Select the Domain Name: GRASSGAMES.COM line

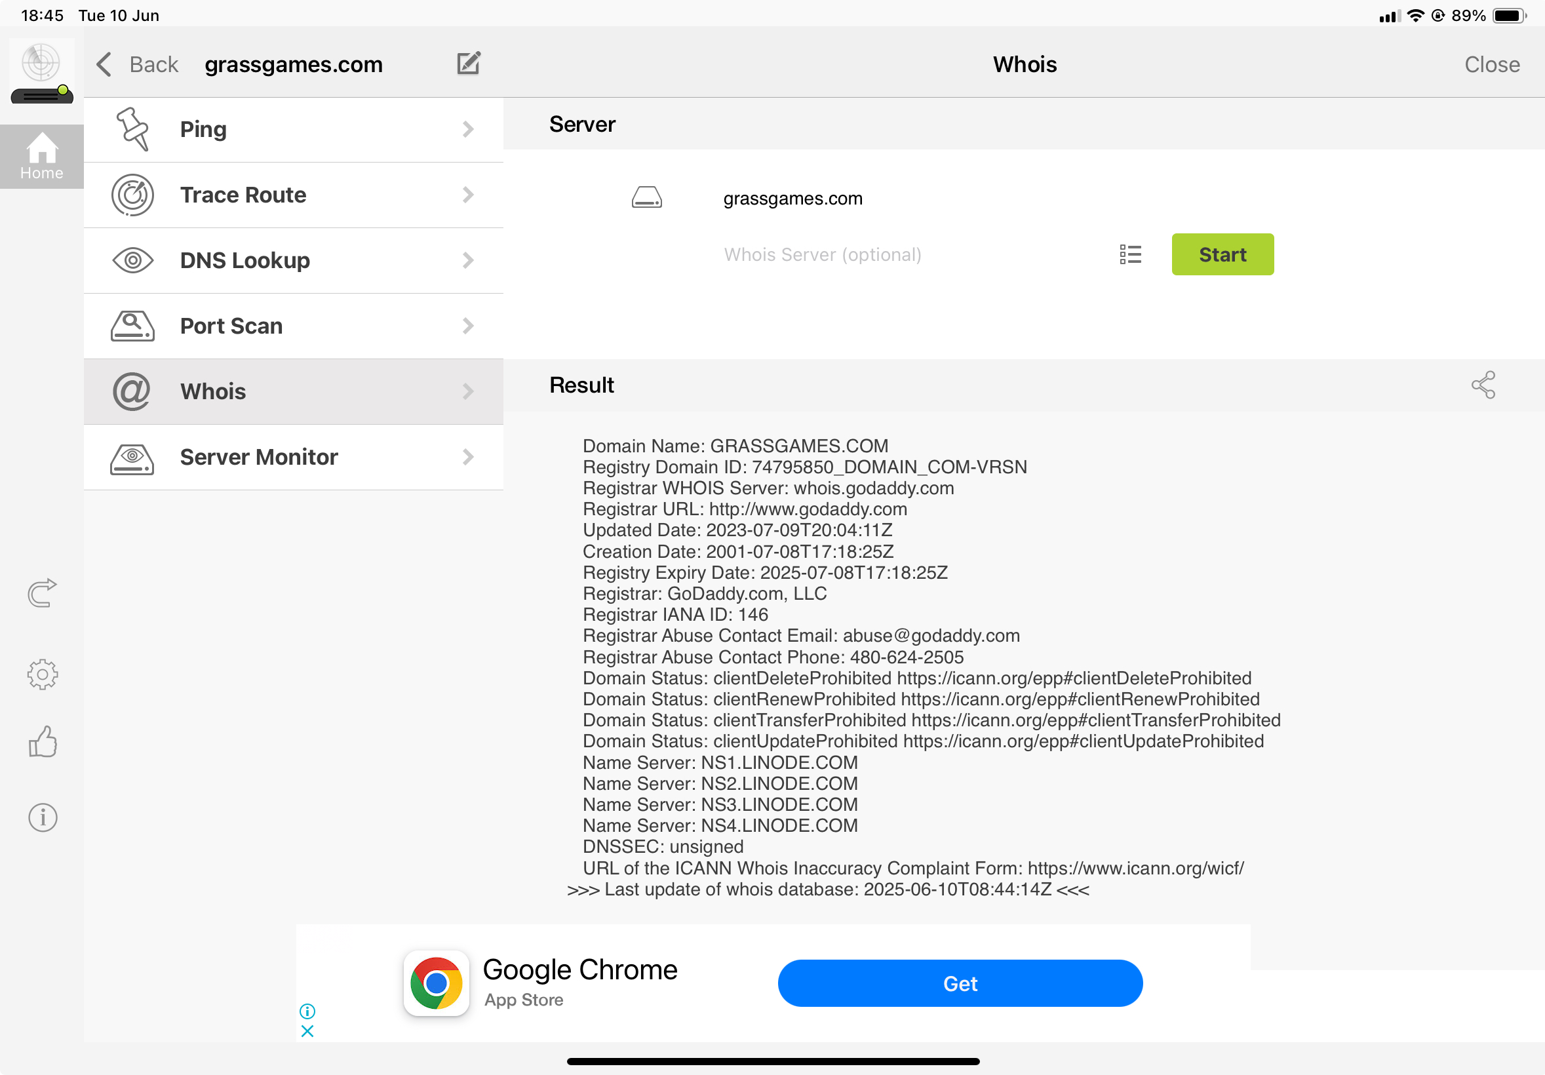(735, 446)
